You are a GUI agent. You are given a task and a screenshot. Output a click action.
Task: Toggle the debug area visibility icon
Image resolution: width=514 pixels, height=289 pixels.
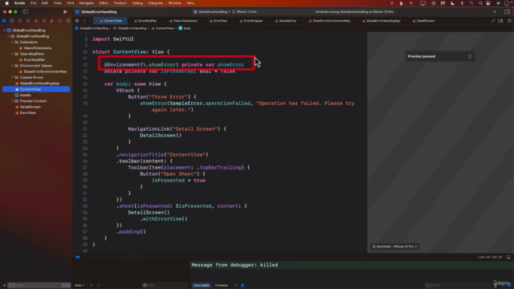pyautogui.click(x=508, y=257)
